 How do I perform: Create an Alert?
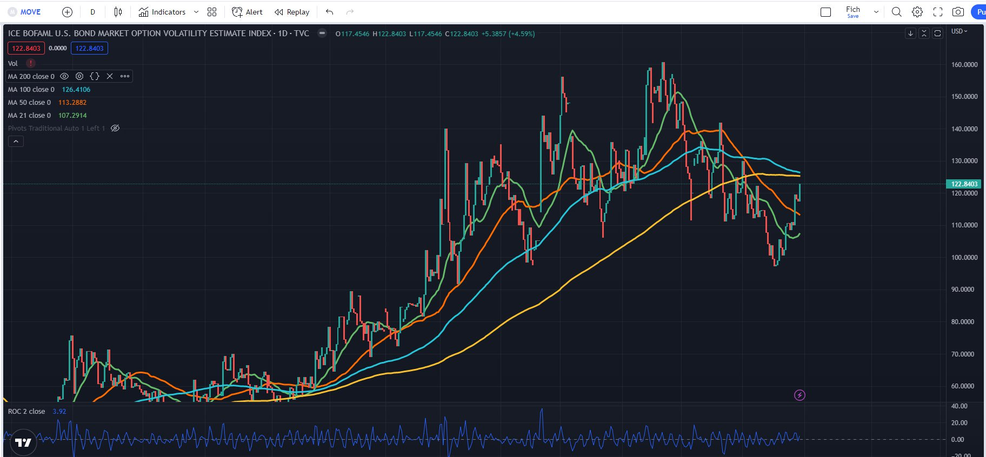pyautogui.click(x=247, y=12)
